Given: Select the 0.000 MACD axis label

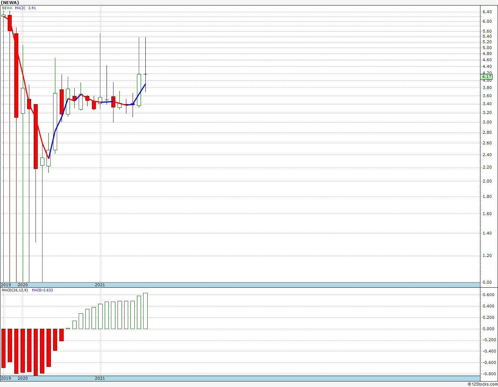Looking at the screenshot, I should pos(488,329).
